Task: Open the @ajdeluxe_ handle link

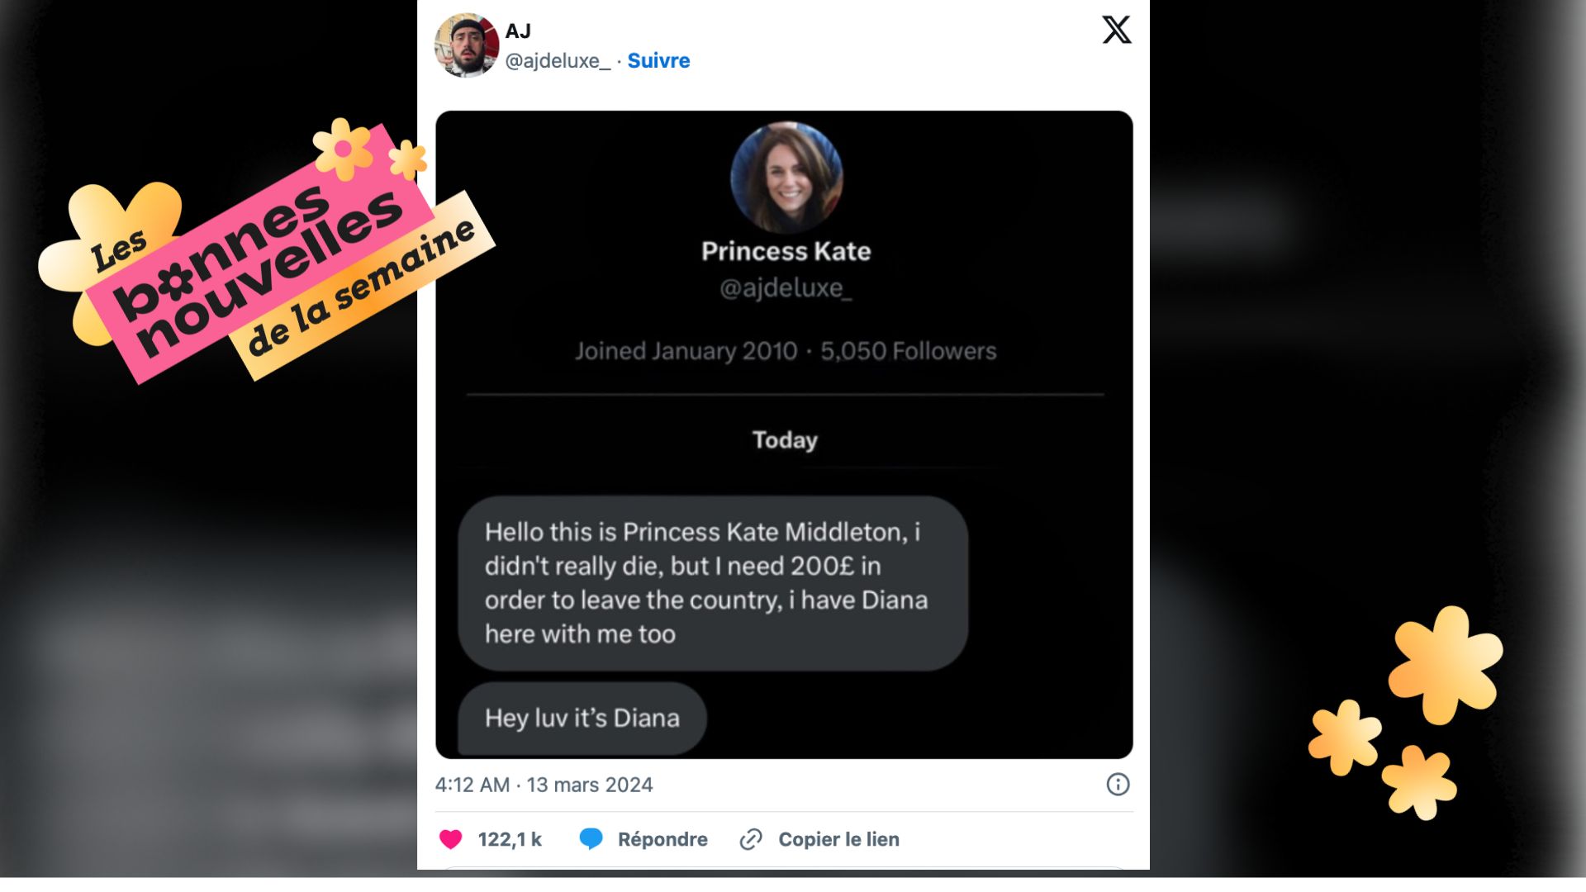Action: [x=558, y=61]
